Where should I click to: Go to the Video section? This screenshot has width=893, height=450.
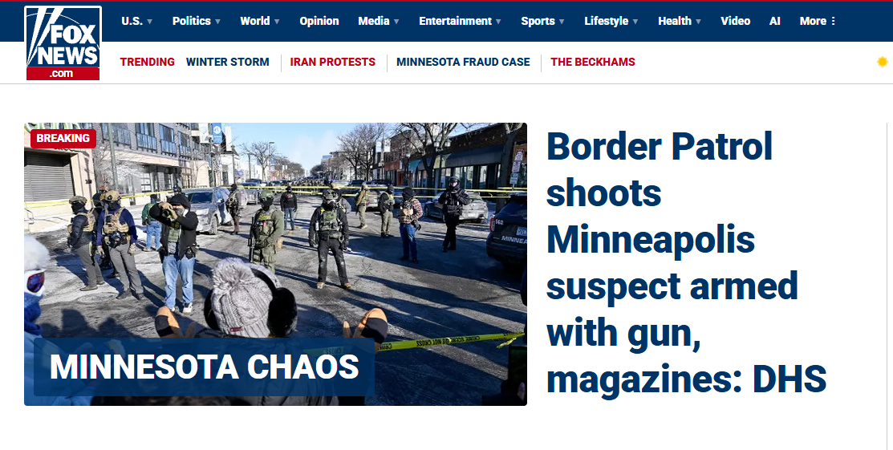coord(735,21)
